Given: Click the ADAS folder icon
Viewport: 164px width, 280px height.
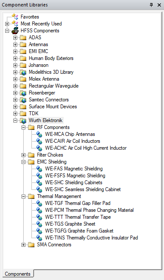Looking at the screenshot, I should coord(23,38).
